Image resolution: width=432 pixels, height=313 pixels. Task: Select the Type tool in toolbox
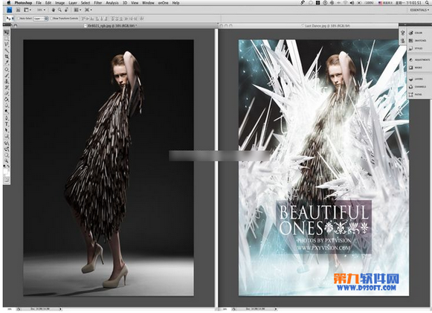(7, 124)
